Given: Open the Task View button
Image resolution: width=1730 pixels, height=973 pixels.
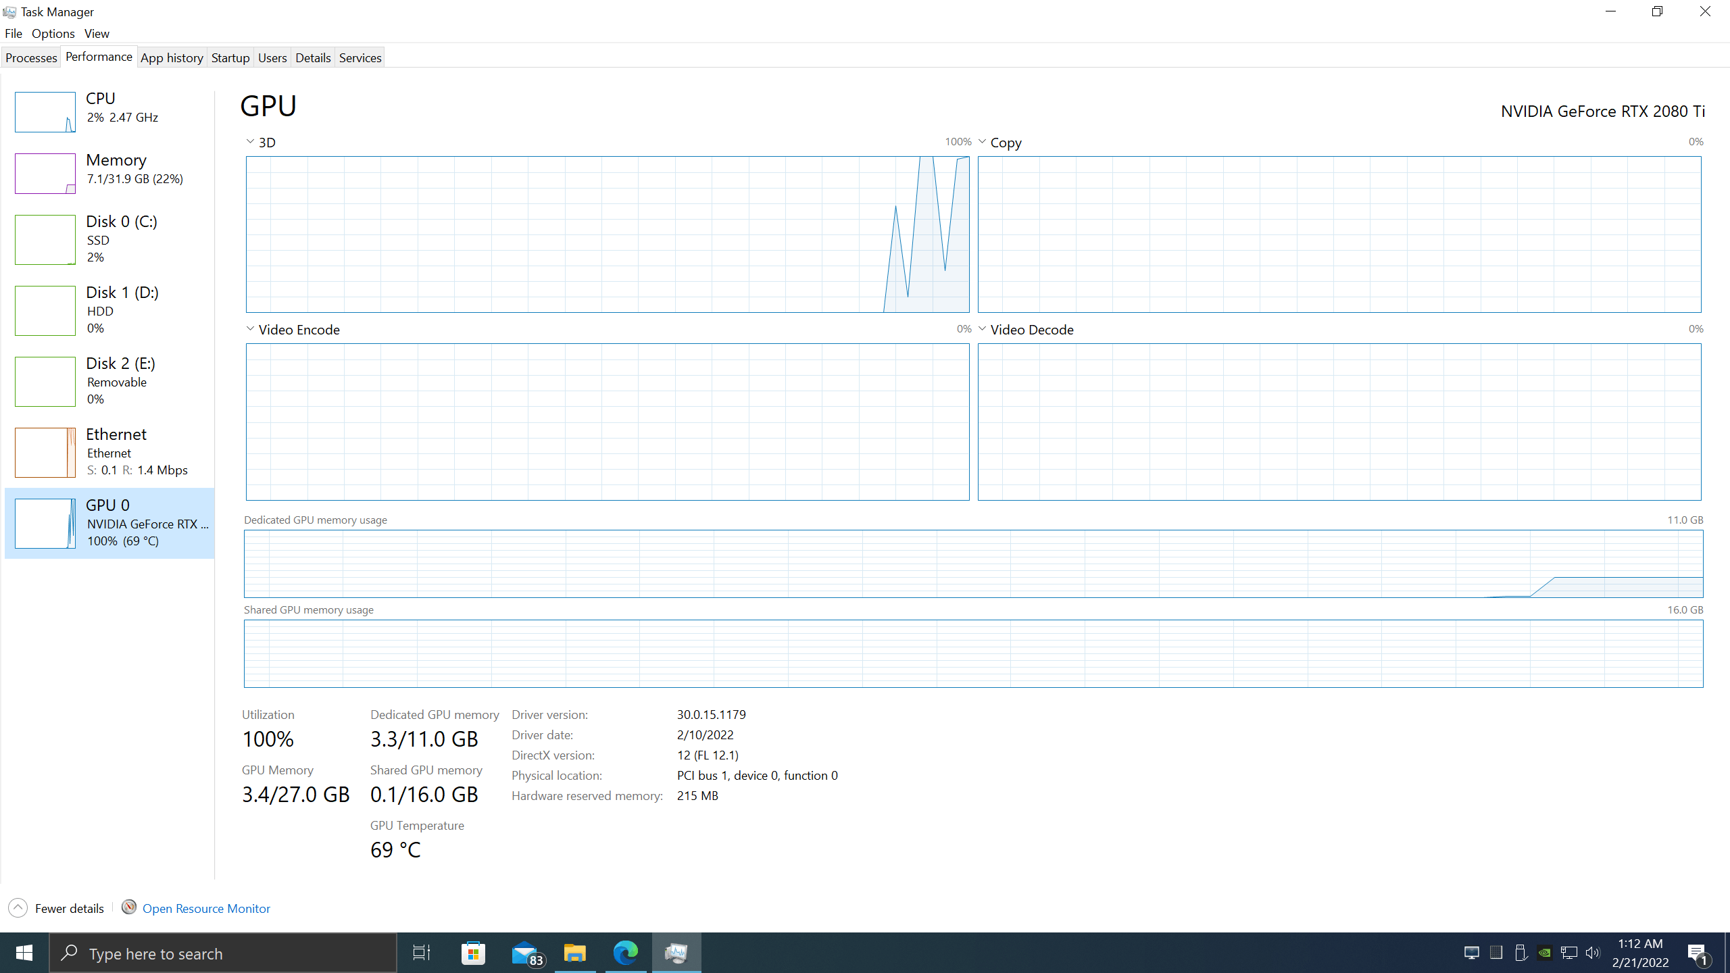Looking at the screenshot, I should [x=421, y=953].
